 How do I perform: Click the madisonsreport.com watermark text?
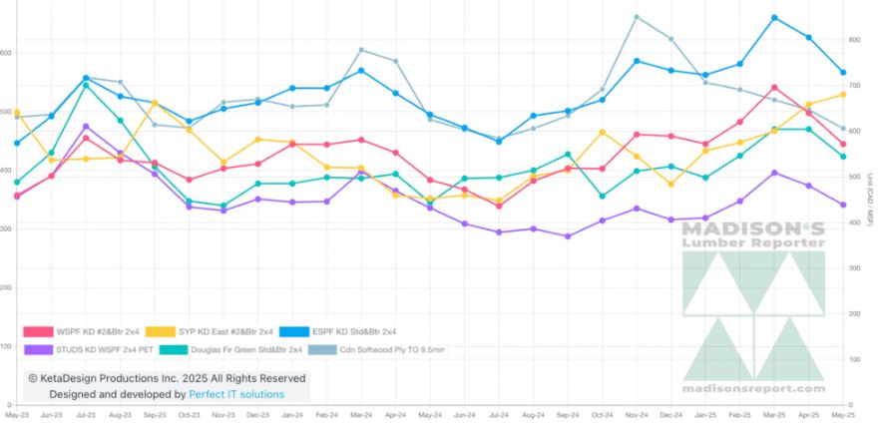coord(753,388)
